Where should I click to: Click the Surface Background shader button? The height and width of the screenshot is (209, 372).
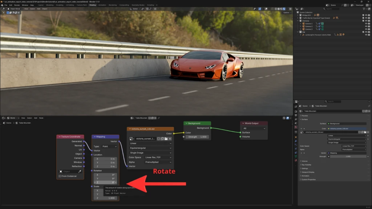(x=347, y=123)
